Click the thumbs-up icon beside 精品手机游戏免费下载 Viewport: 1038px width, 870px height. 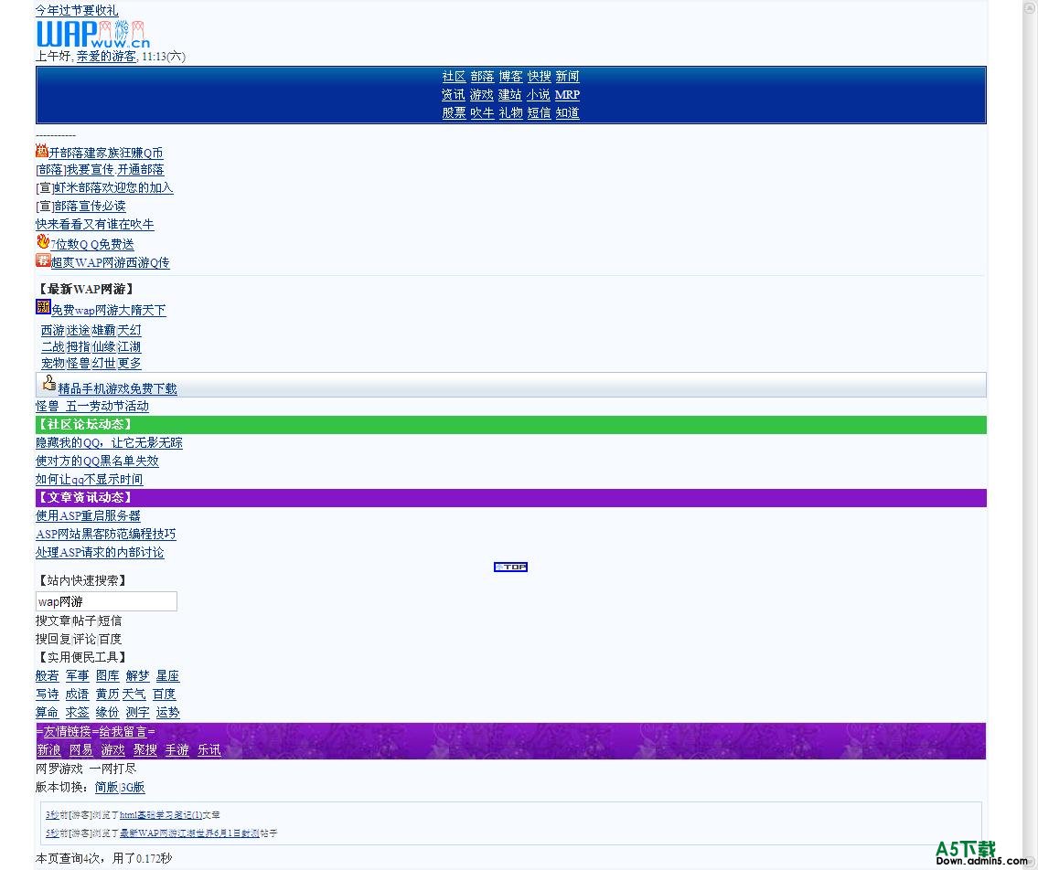click(49, 383)
